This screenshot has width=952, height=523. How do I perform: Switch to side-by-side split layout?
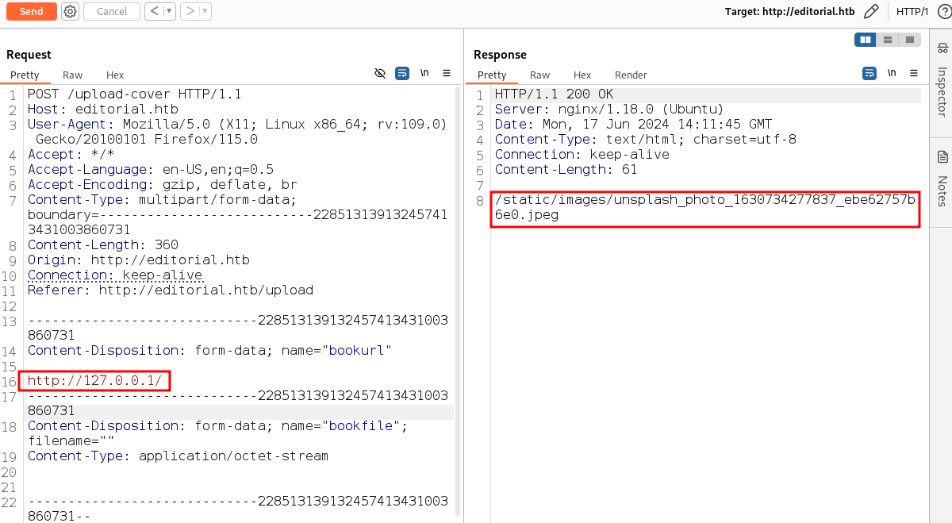click(x=865, y=40)
